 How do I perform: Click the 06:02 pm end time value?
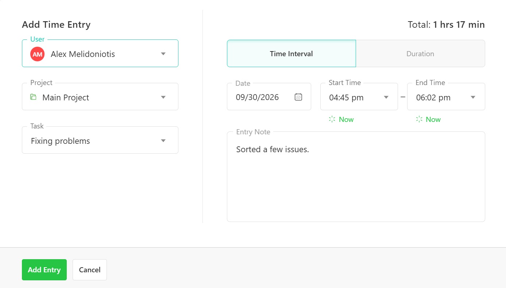pyautogui.click(x=433, y=97)
